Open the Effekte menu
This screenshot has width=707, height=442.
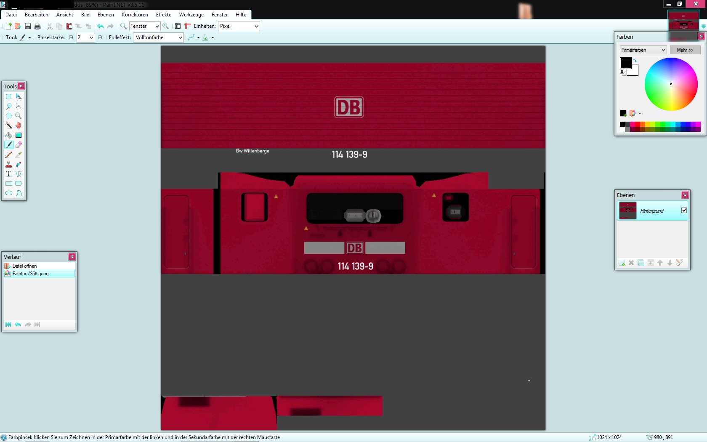point(164,15)
